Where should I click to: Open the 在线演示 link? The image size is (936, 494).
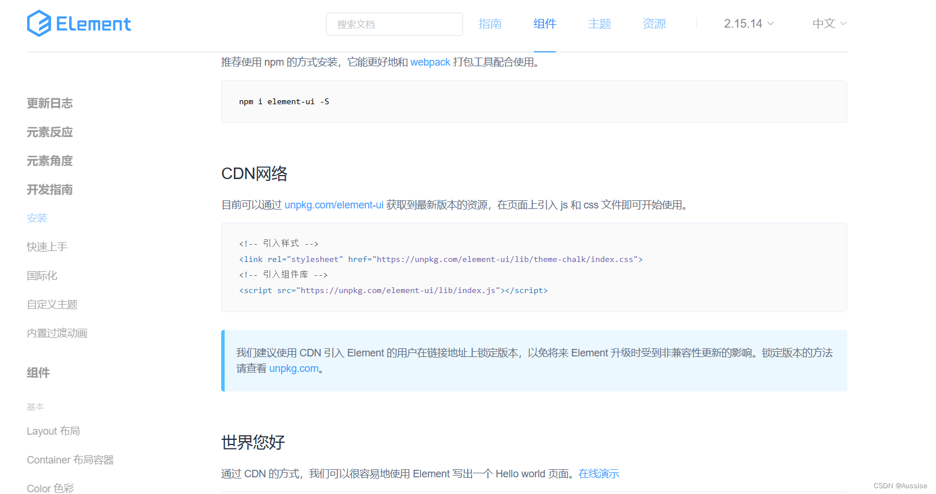599,474
